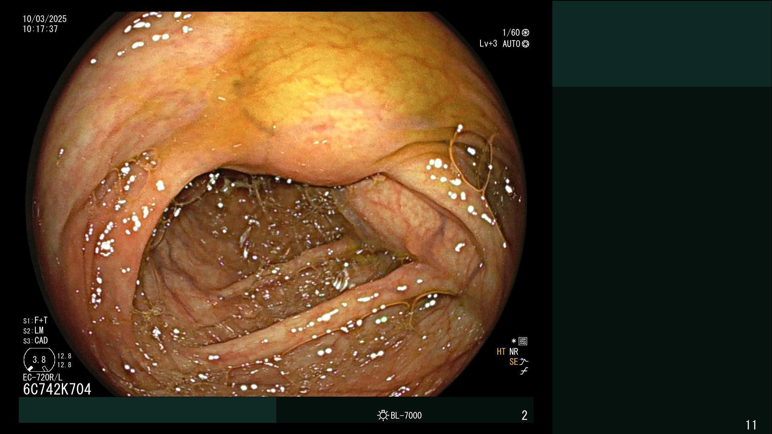772x434 pixels.
Task: Click the BL-7000 light source sun icon
Action: 383,415
